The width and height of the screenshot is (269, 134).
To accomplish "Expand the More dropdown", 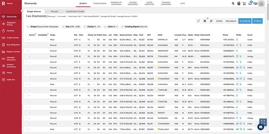I will [x=219, y=21].
